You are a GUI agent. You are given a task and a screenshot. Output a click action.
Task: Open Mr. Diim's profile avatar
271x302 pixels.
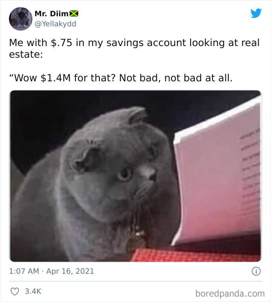[x=21, y=19]
